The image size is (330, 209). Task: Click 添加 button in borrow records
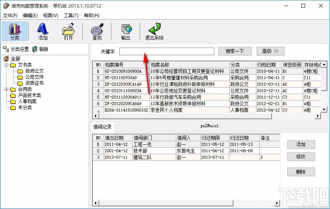pos(301,144)
